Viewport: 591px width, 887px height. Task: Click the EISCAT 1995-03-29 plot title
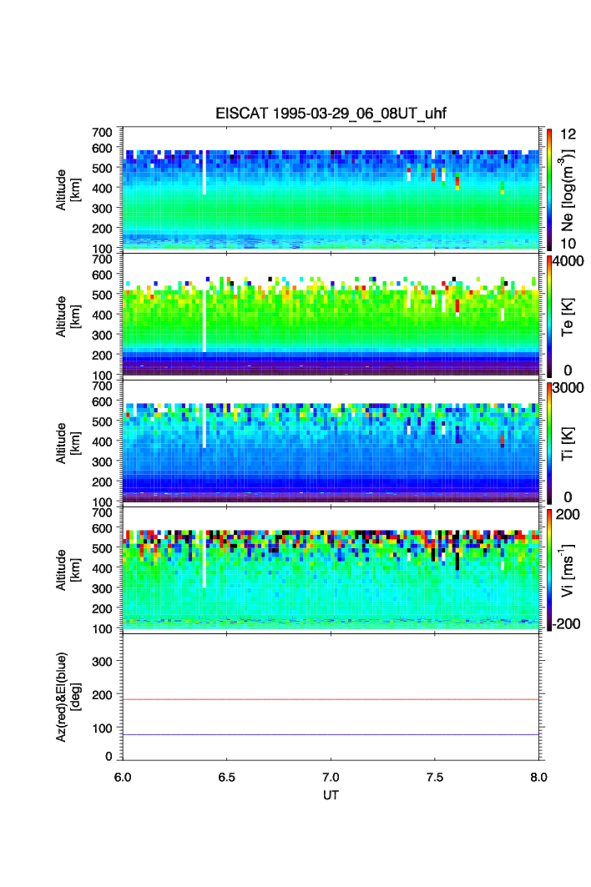point(331,115)
